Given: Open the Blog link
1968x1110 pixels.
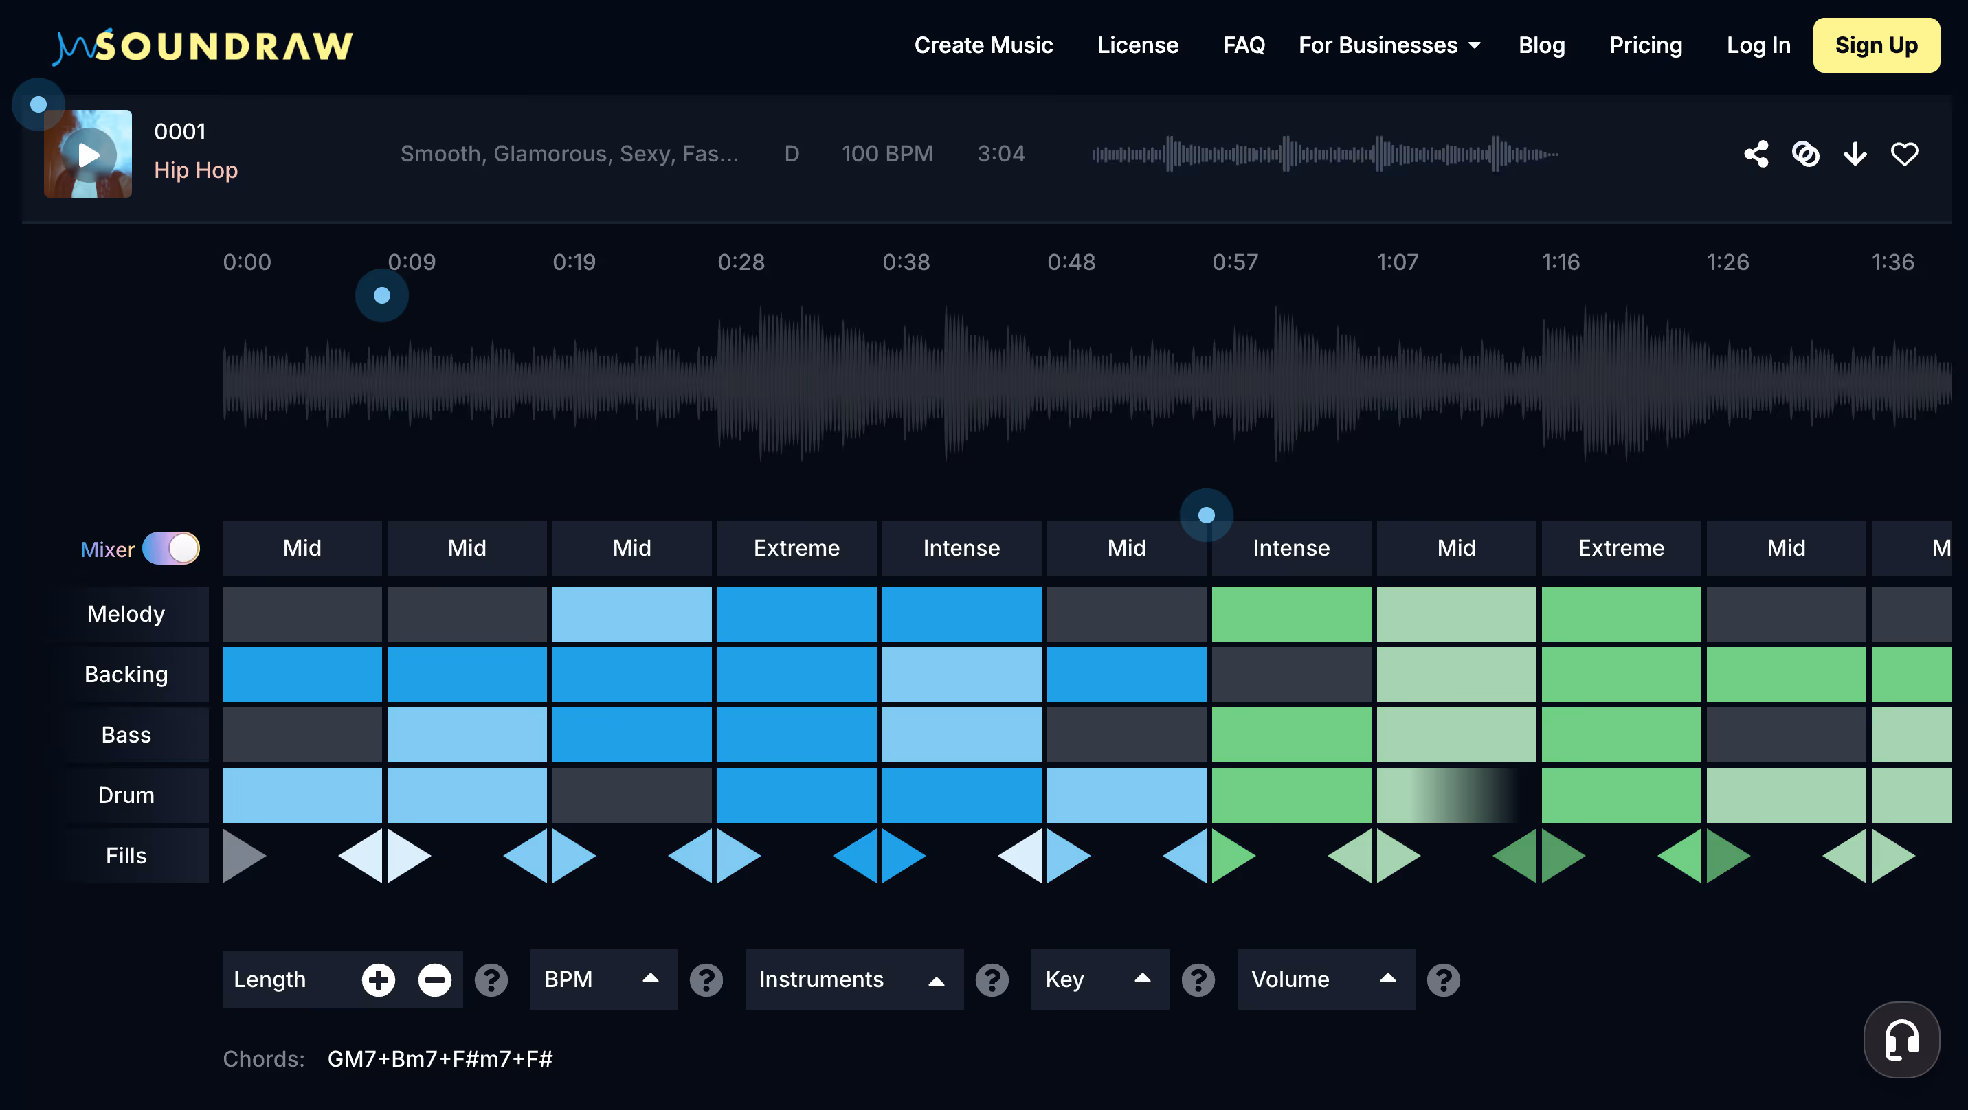Looking at the screenshot, I should (x=1541, y=45).
